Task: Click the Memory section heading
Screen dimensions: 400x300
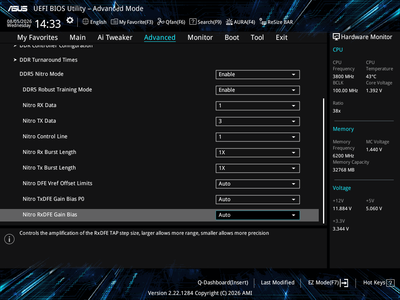Action: 343,129
